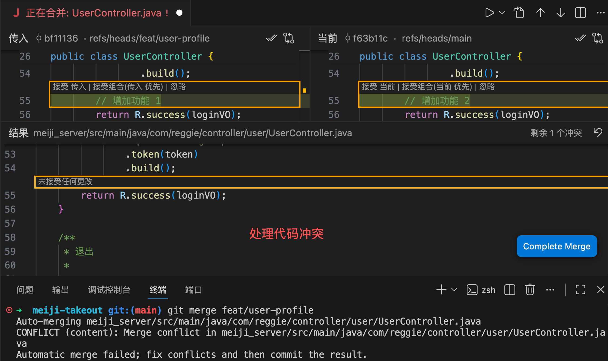608x361 pixels.
Task: Split the editor with the layout icon
Action: pyautogui.click(x=580, y=13)
